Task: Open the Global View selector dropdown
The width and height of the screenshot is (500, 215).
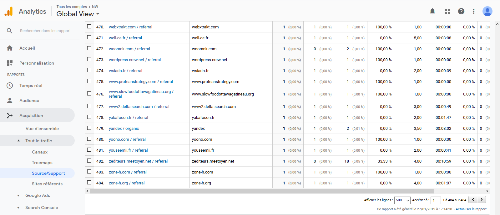Action: pyautogui.click(x=78, y=14)
